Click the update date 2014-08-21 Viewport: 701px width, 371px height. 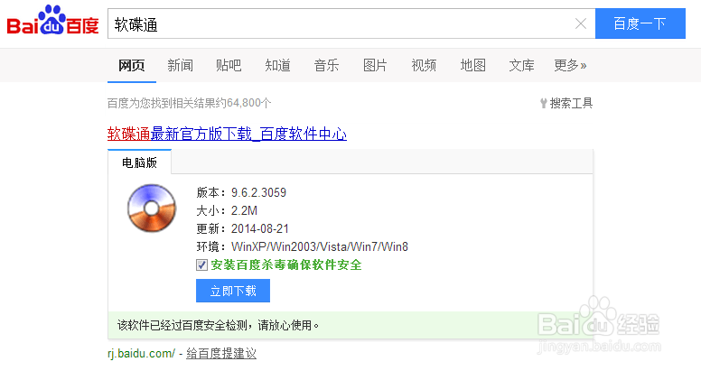[260, 229]
